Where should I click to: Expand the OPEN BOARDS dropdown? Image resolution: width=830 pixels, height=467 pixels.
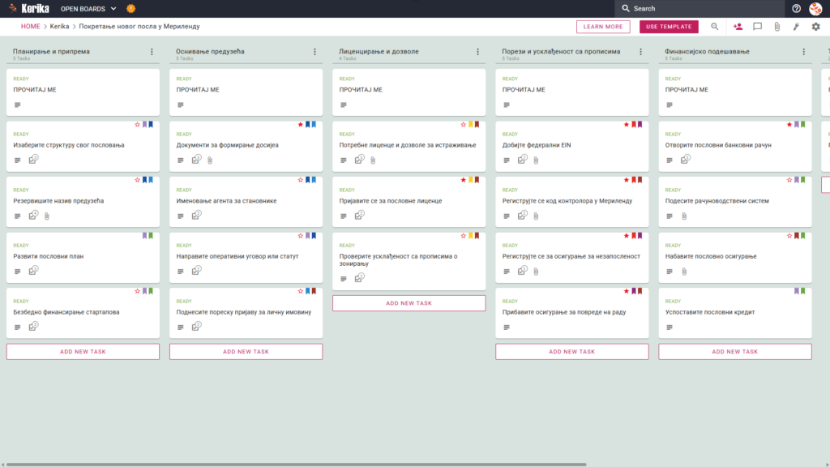[x=88, y=8]
